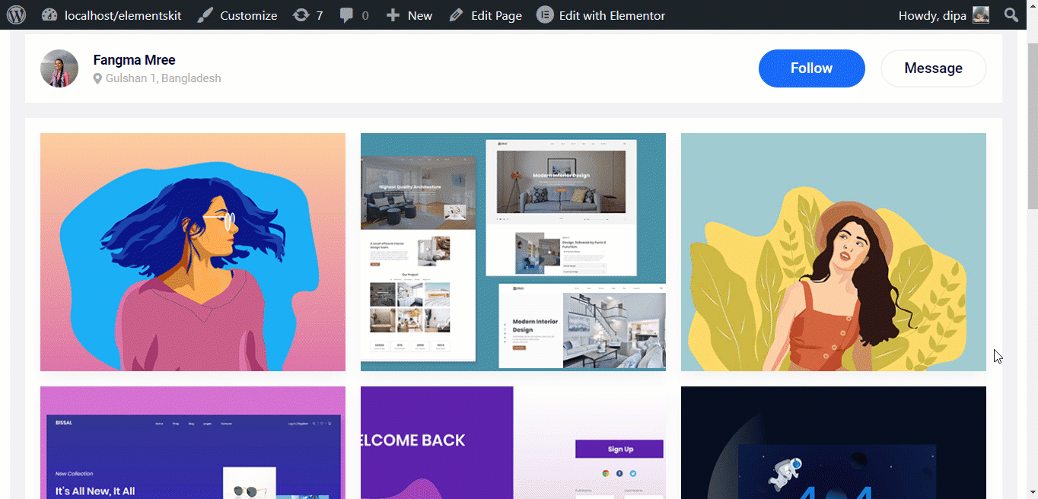Click the Gulshan 1, Bangladesh location text
Viewport: 1038px width, 499px height.
(x=164, y=78)
